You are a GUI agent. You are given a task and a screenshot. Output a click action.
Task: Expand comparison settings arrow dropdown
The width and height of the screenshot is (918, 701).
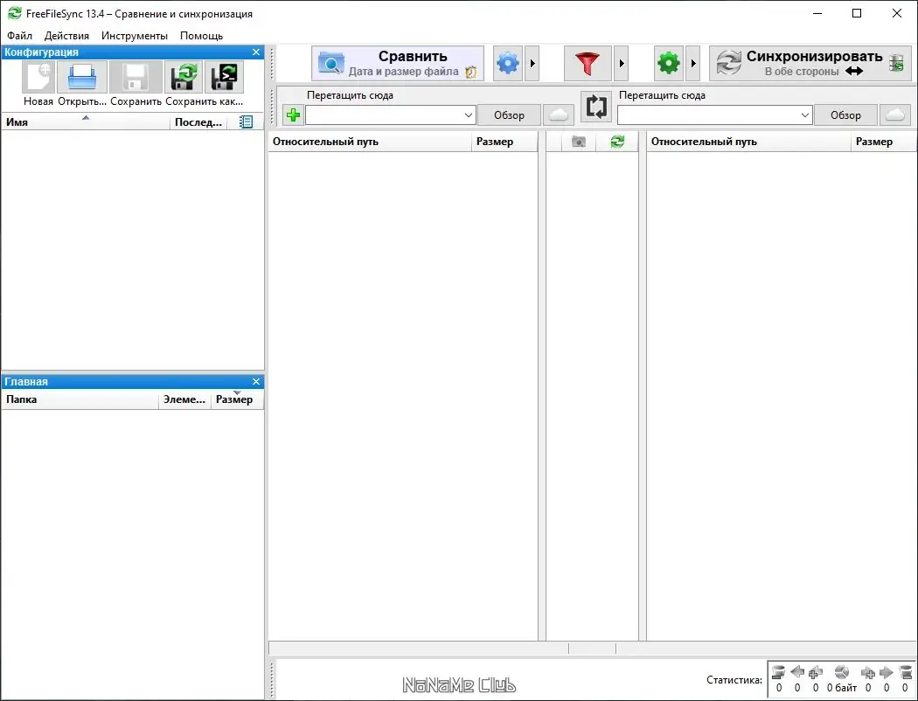coord(532,63)
